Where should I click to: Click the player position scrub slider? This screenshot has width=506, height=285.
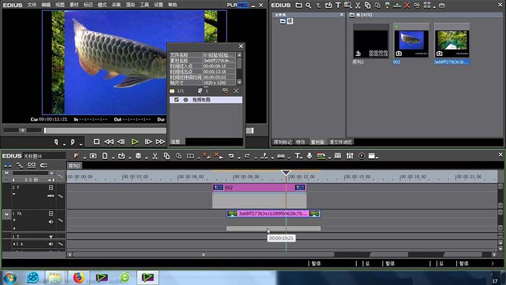pos(44,130)
